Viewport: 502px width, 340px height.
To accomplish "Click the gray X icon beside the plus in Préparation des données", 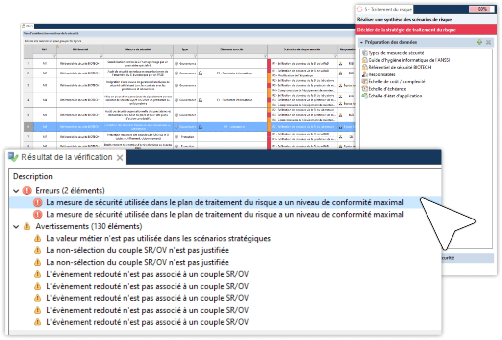I will click(x=487, y=42).
